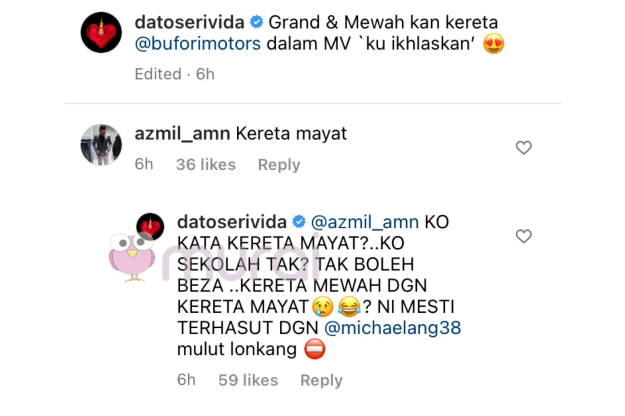Open datoserivida's avatar on the reply
The width and height of the screenshot is (625, 416).
pyautogui.click(x=150, y=227)
